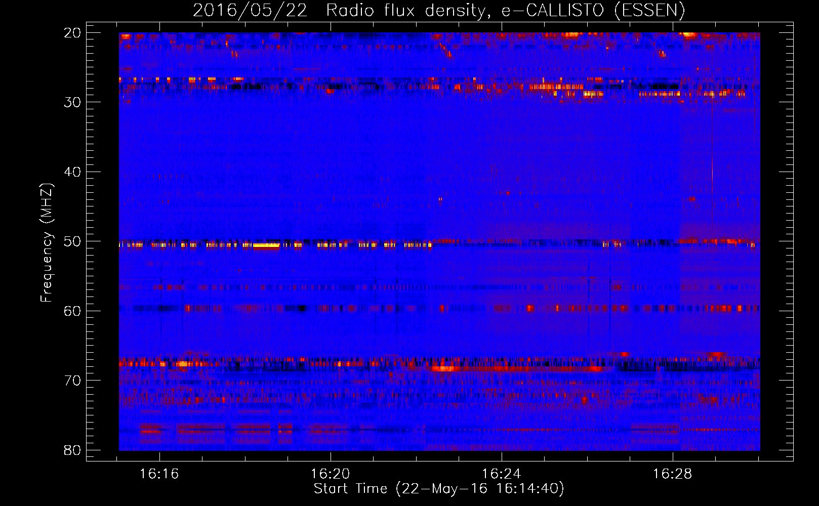Click the 30 MHz frequency tick label
Screen dimensions: 819x506
(72, 102)
